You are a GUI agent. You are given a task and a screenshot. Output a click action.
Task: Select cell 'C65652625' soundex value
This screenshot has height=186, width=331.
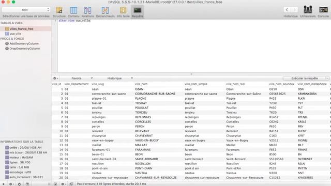click(x=277, y=94)
